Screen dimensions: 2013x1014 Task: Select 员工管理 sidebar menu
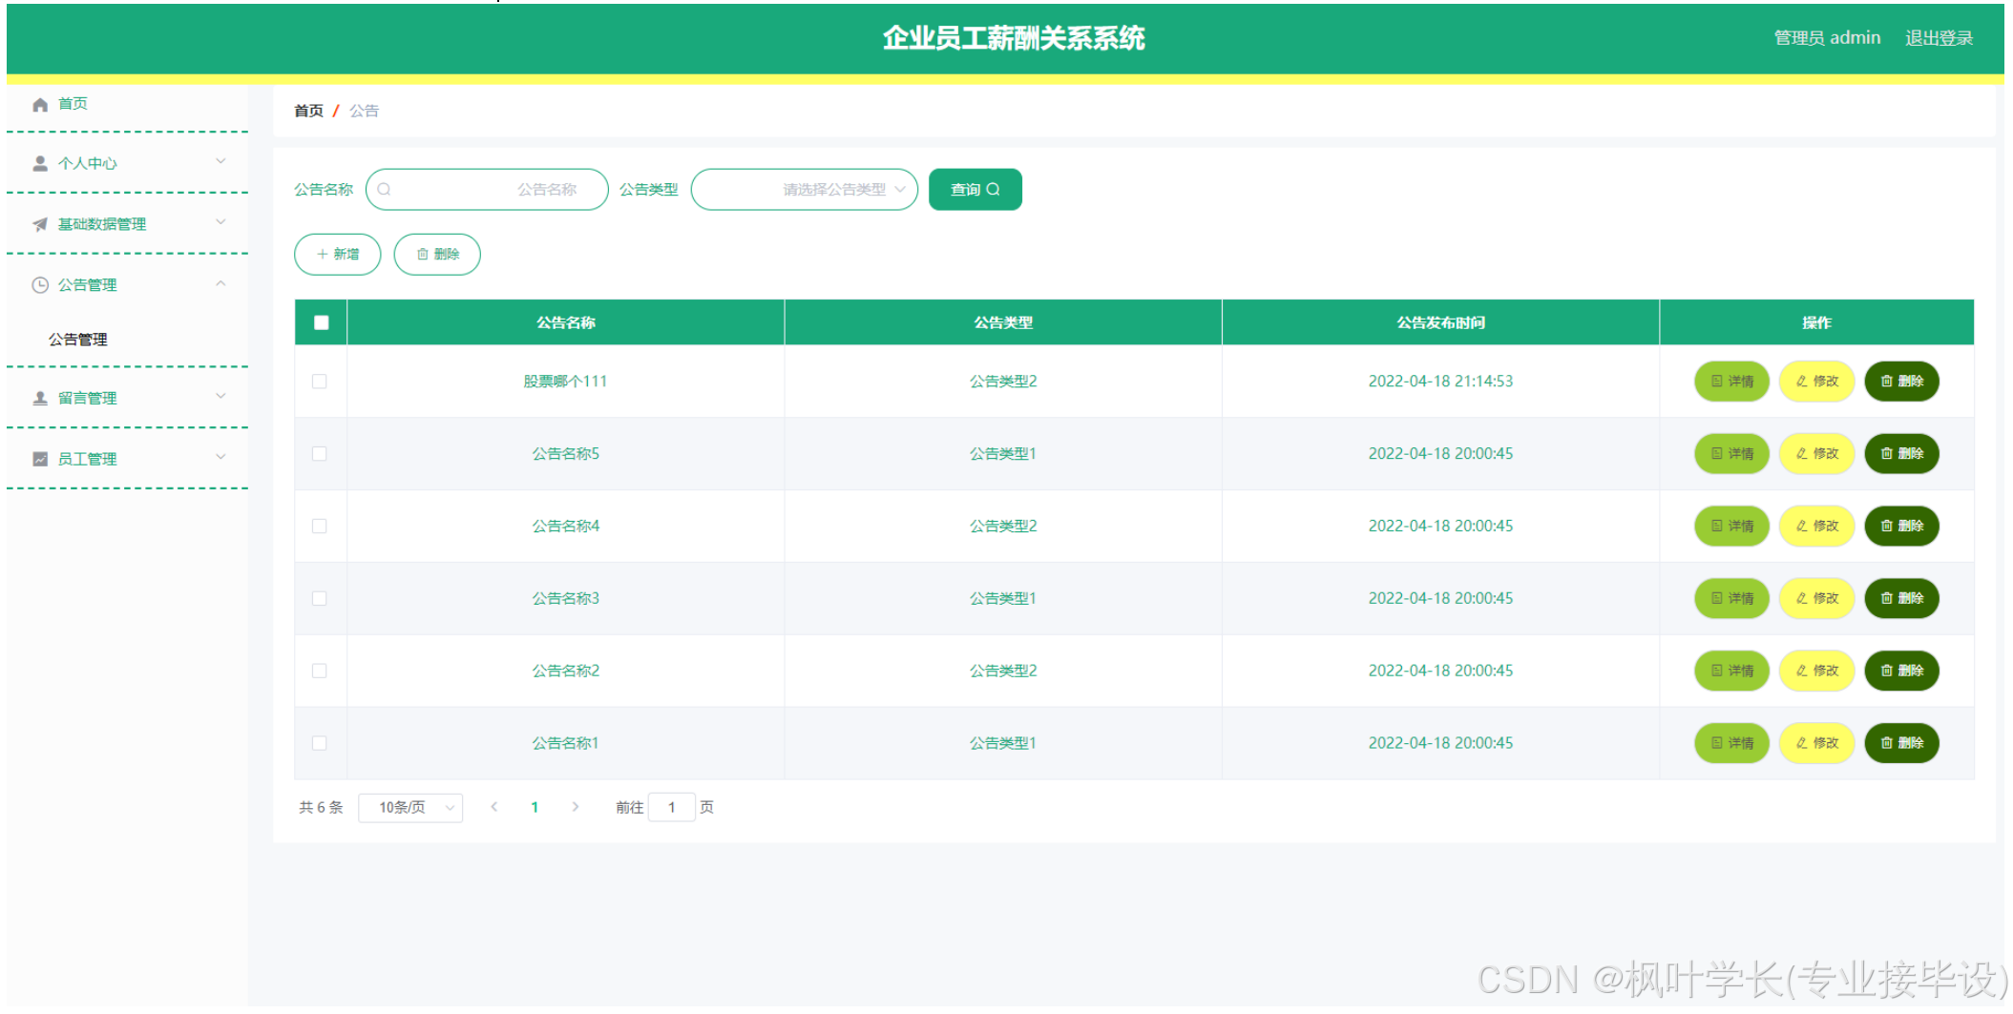pyautogui.click(x=127, y=459)
